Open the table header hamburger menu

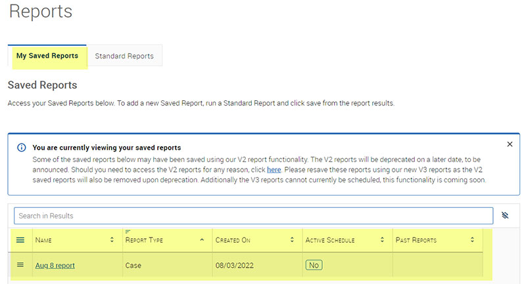[20, 240]
